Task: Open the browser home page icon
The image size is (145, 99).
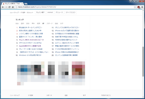Action: [13, 7]
